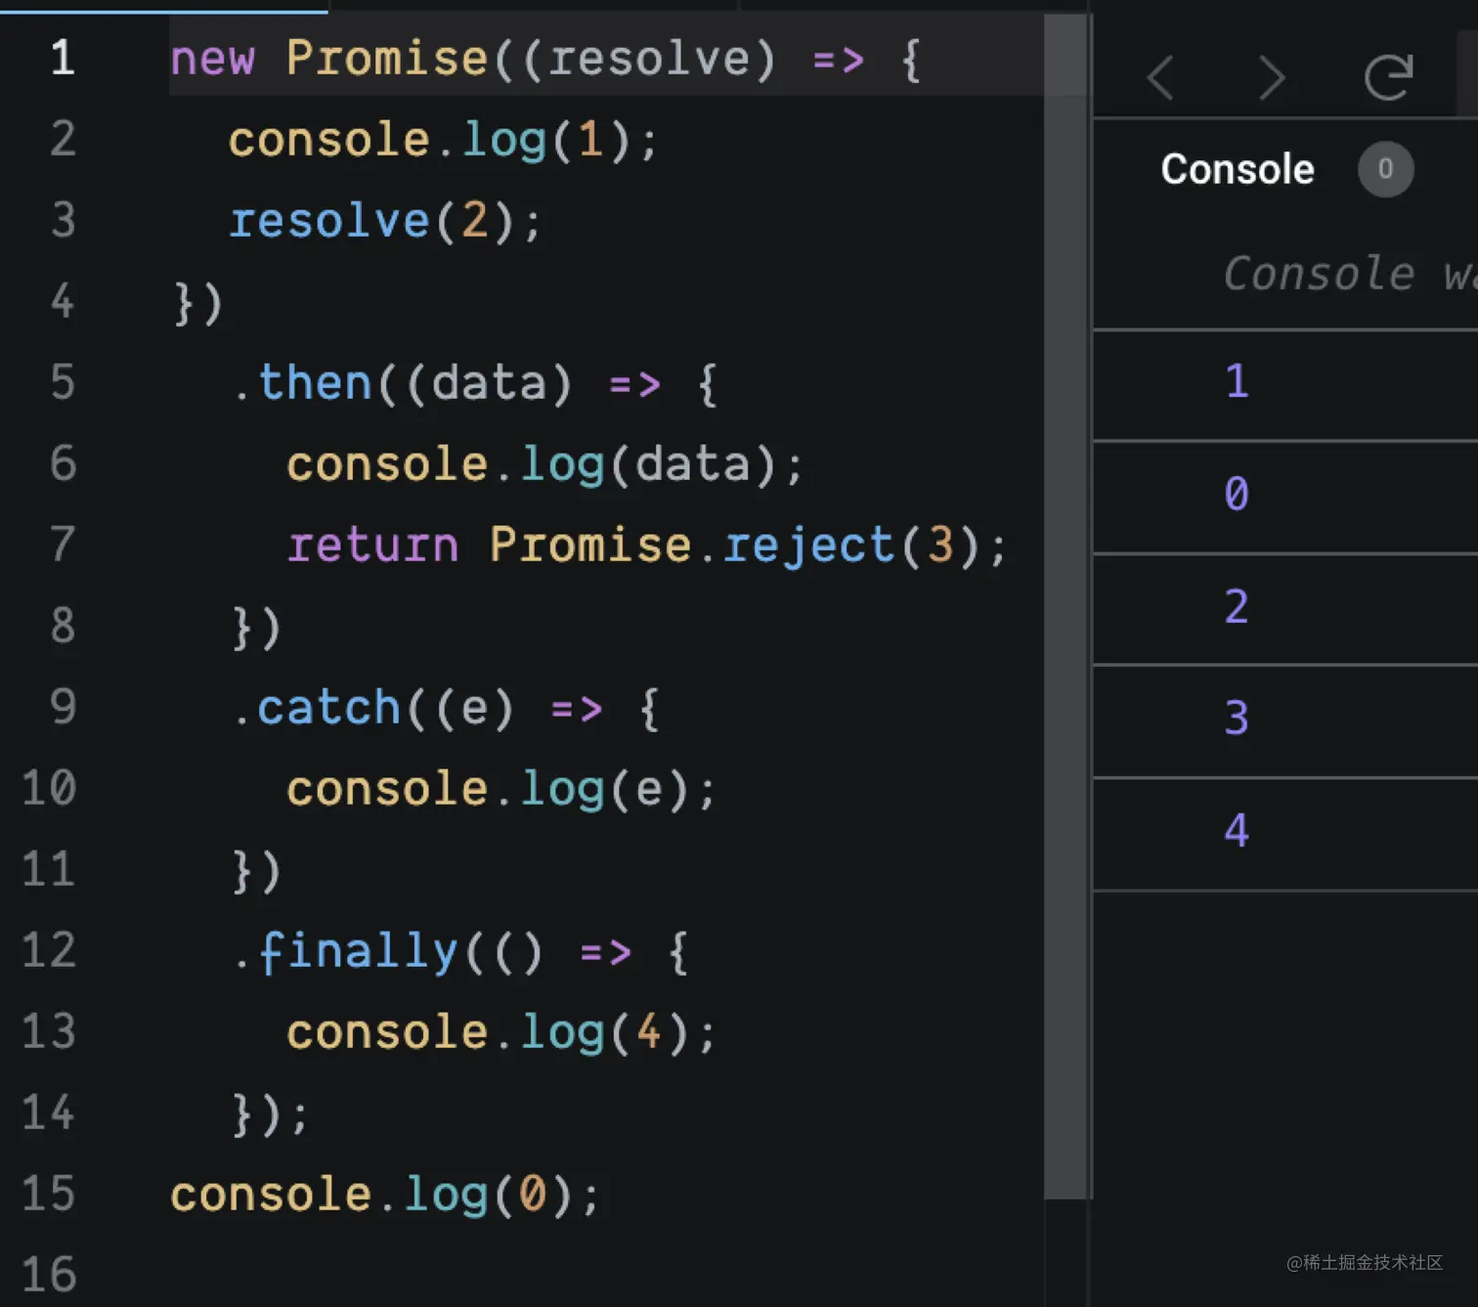Click the editor vertical scrollbar

click(x=1065, y=606)
